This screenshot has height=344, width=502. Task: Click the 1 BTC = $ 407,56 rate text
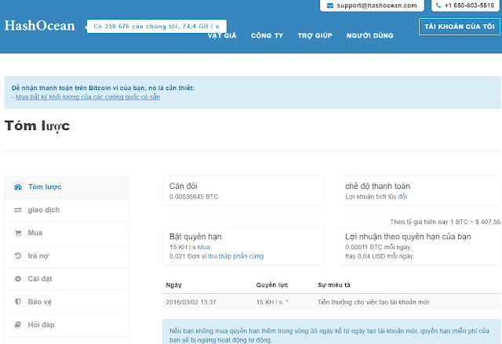tap(475, 222)
